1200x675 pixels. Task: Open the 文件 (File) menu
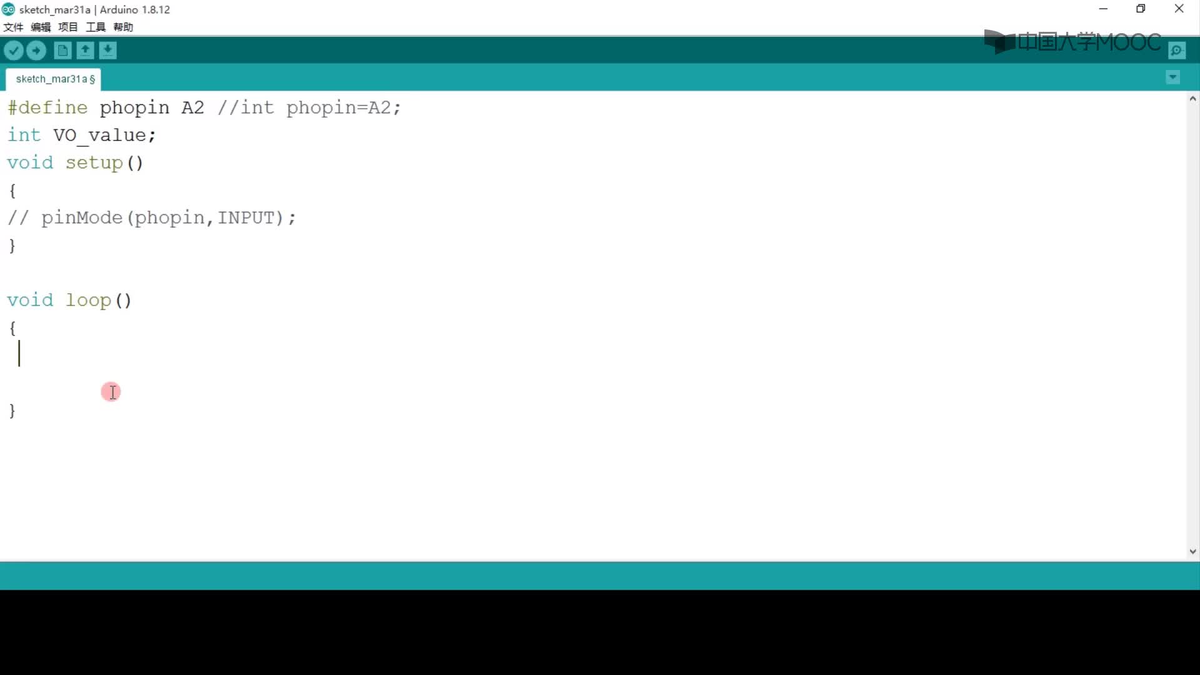13,26
